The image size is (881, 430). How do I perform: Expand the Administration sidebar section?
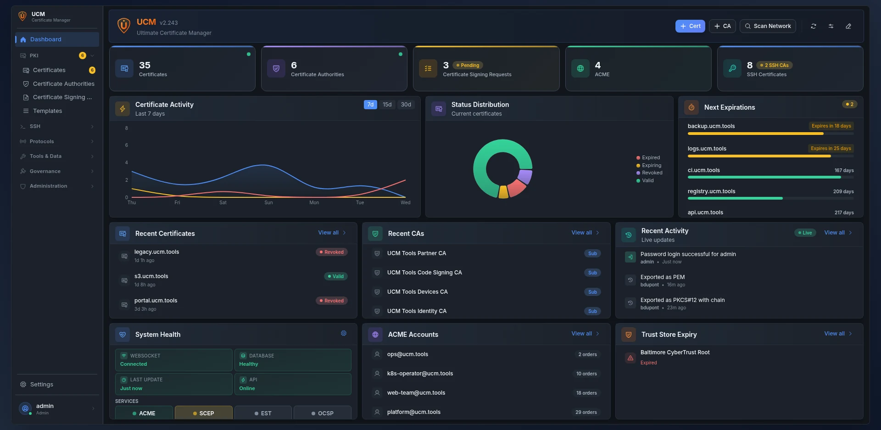(57, 186)
